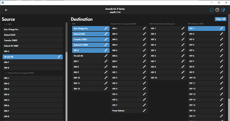Edit the NI mk2 88 source name
This screenshot has height=121, width=230.
tap(59, 57)
